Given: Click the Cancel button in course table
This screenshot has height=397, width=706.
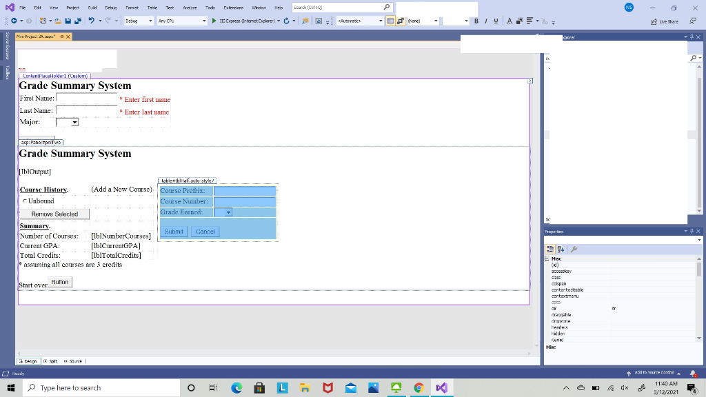Looking at the screenshot, I should (x=205, y=232).
